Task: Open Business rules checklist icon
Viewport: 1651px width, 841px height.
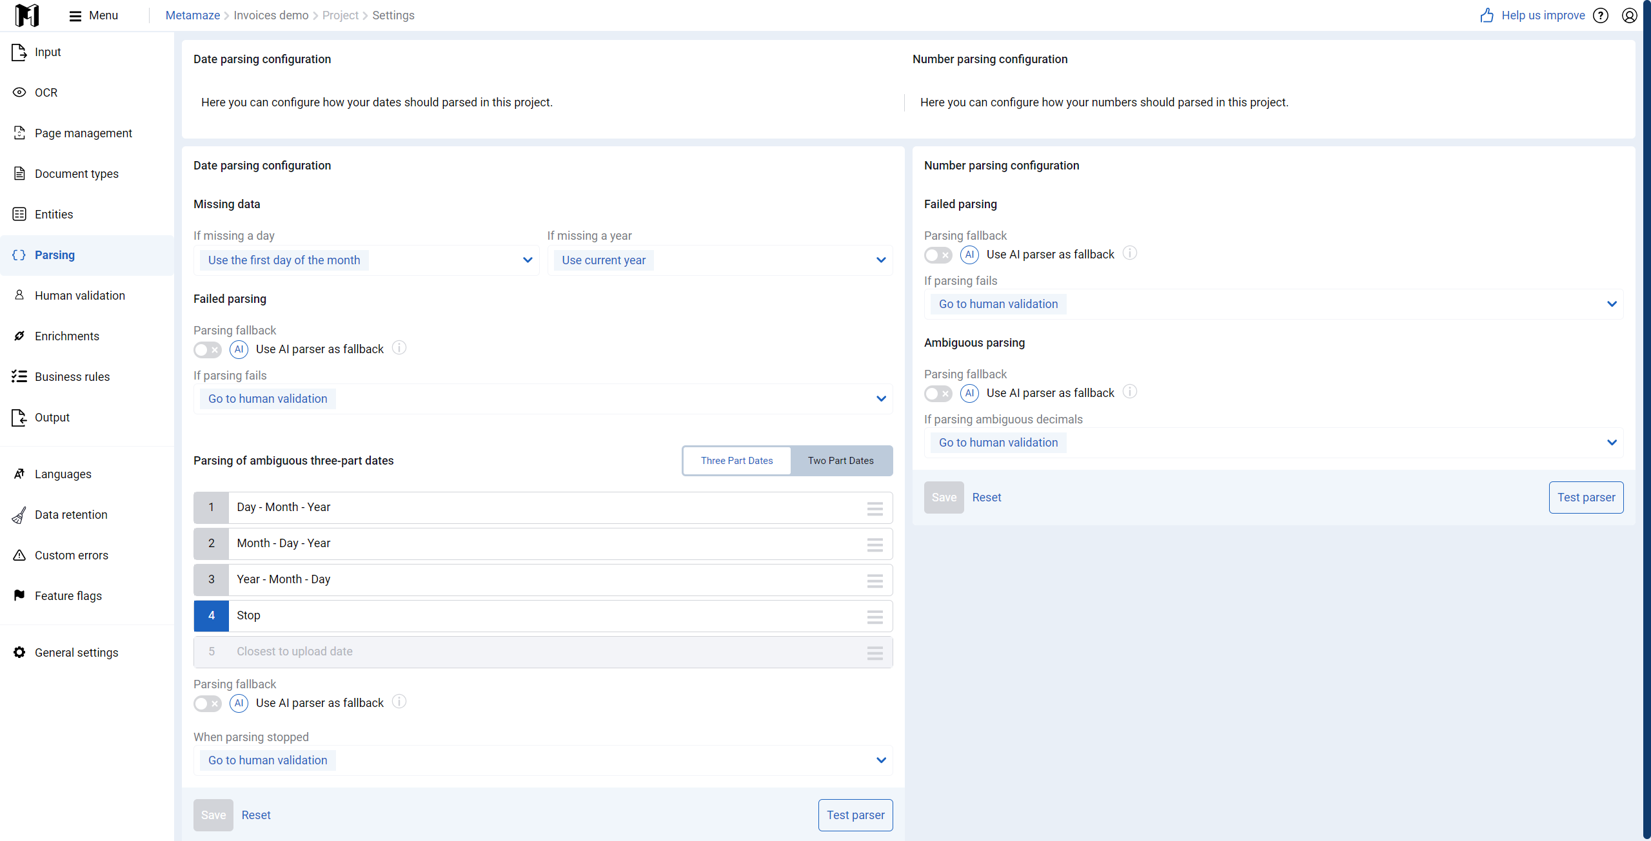Action: pos(19,377)
